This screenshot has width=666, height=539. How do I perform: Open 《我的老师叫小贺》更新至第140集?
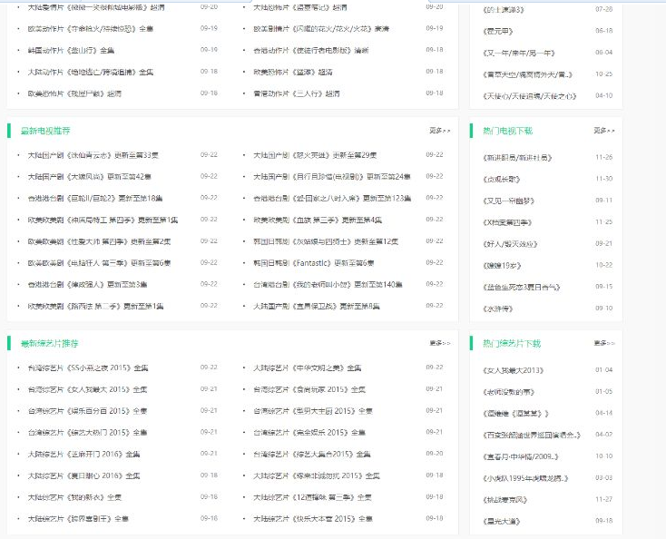click(x=328, y=285)
